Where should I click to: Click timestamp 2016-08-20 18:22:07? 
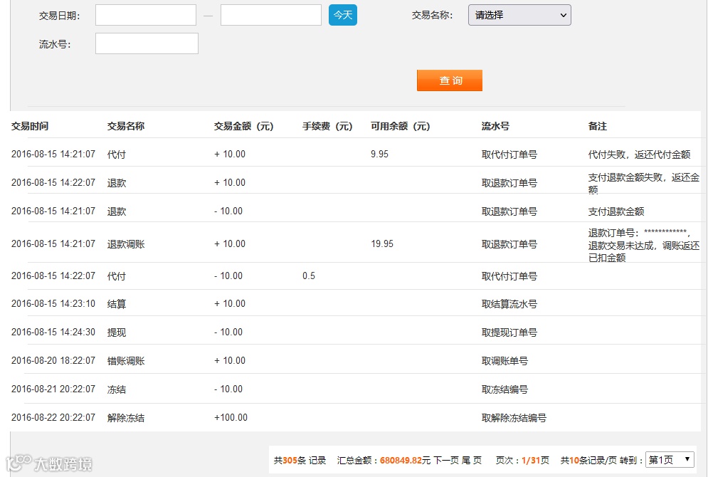coord(53,360)
